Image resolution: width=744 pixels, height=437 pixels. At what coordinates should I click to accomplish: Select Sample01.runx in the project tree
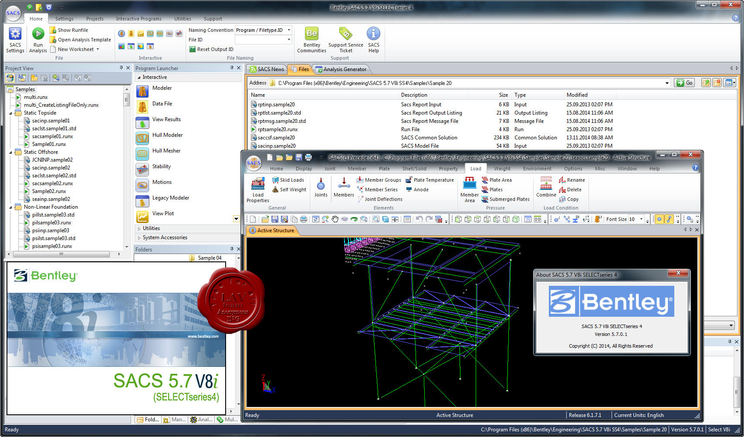(49, 144)
